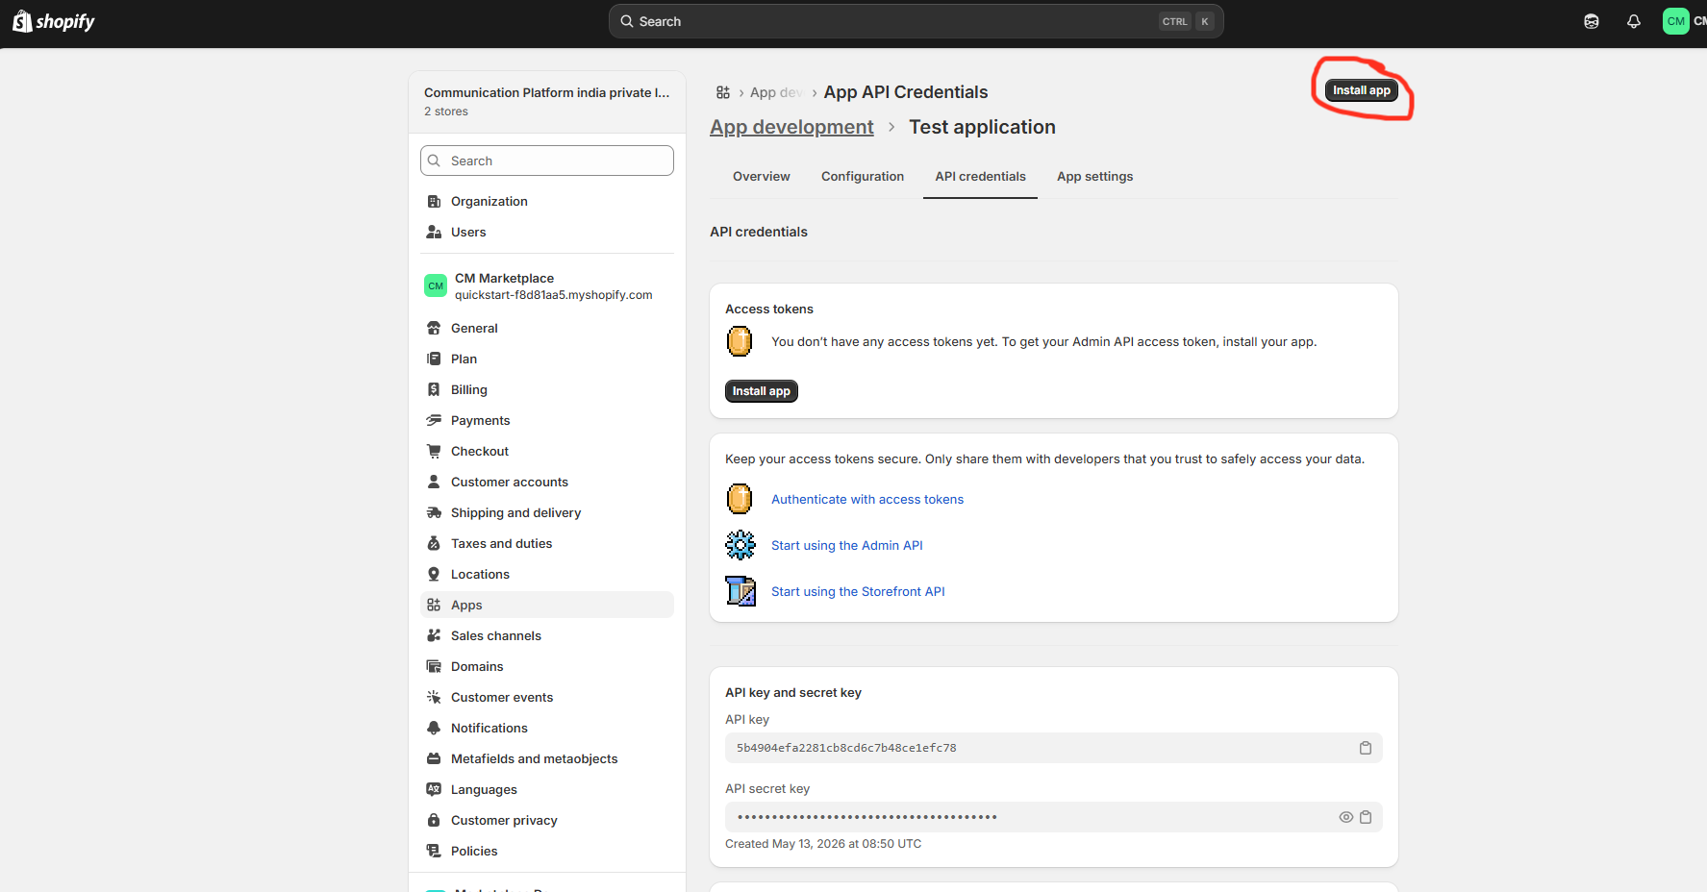The width and height of the screenshot is (1707, 892).
Task: Open General store settings
Action: click(x=547, y=328)
